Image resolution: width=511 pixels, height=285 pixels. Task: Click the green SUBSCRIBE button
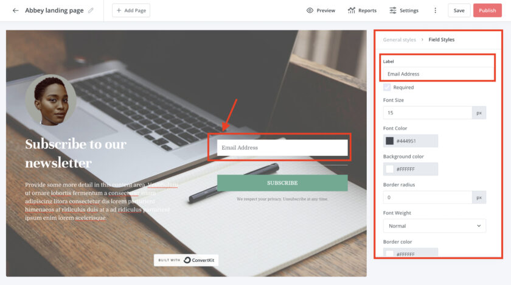pyautogui.click(x=282, y=183)
